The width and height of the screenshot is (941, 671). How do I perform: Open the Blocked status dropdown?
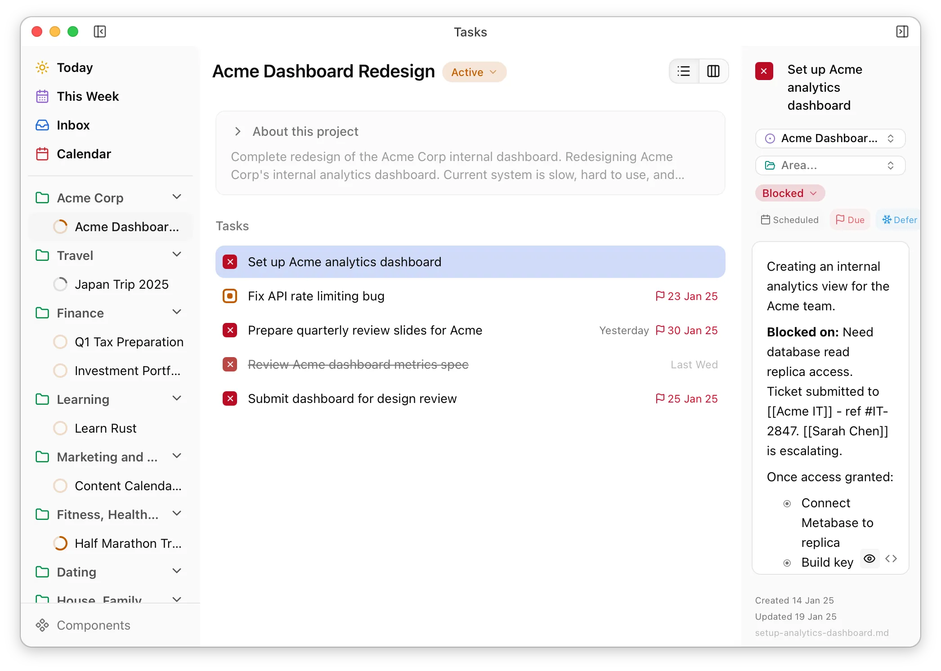pos(789,193)
